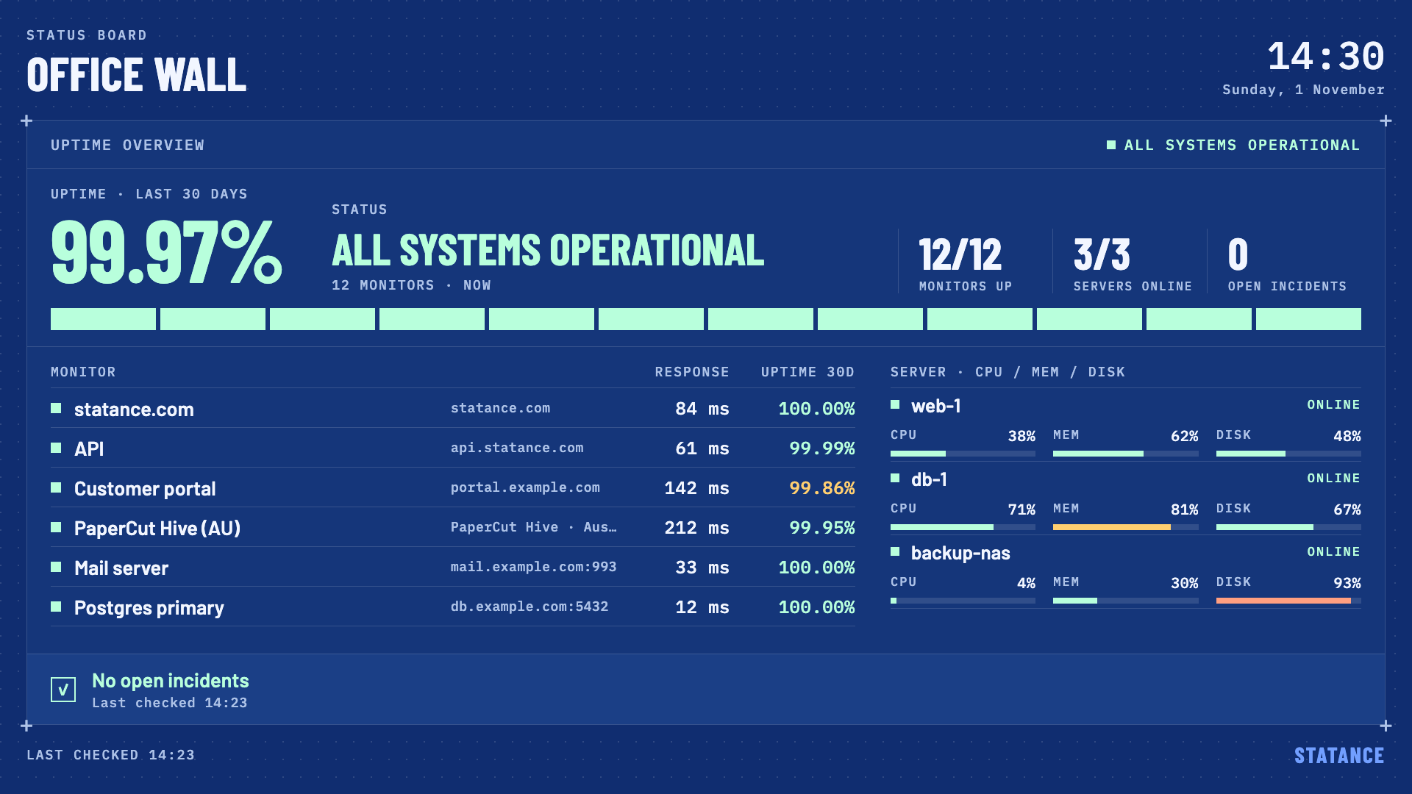The height and width of the screenshot is (794, 1412).
Task: Click the footer LAST CHECKED 14:23 text
Action: [111, 755]
